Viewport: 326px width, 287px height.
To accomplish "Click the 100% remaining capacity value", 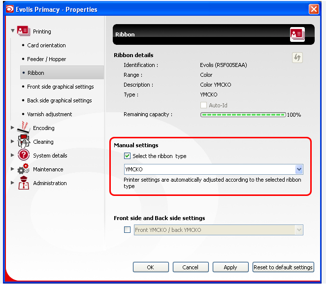I will pos(294,115).
